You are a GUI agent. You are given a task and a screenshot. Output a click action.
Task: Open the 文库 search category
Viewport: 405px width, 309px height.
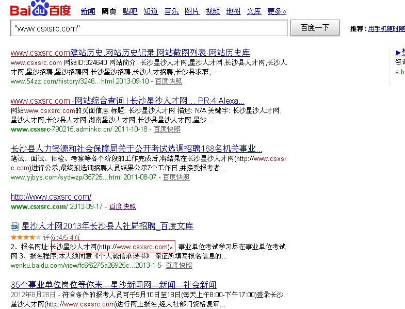coord(254,11)
